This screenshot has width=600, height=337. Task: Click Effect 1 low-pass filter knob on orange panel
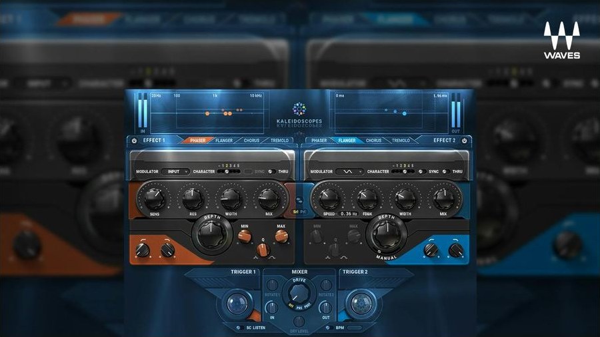coord(167,250)
